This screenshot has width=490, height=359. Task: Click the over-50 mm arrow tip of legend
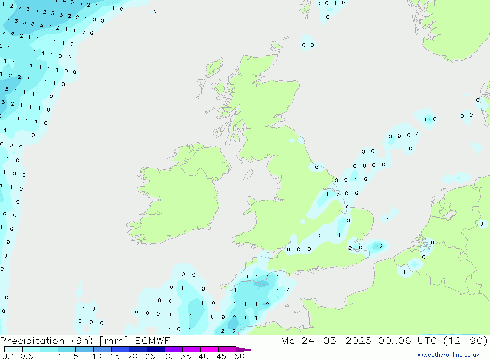click(x=245, y=350)
